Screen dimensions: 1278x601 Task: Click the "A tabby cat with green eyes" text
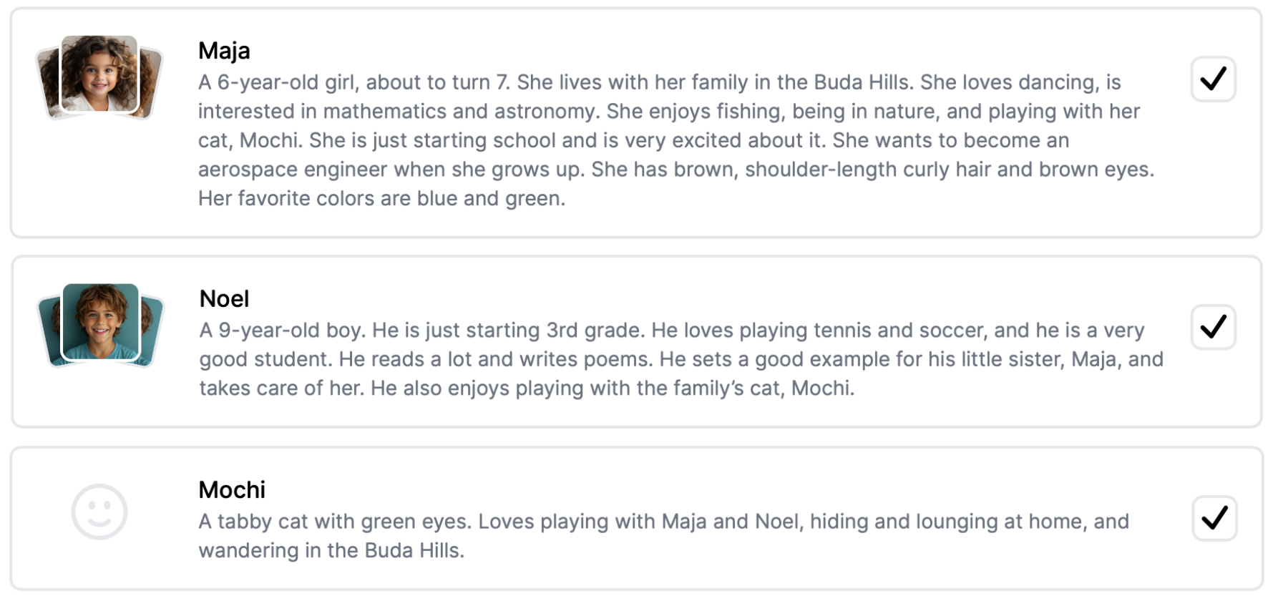(333, 522)
